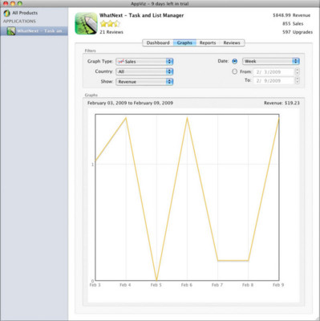Close the AppViz window
Screen dimensions: 320x321
coord(6,4)
